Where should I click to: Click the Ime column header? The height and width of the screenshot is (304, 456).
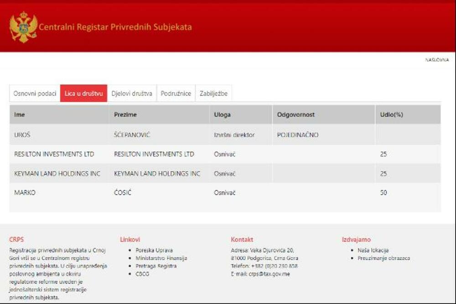tap(20, 115)
